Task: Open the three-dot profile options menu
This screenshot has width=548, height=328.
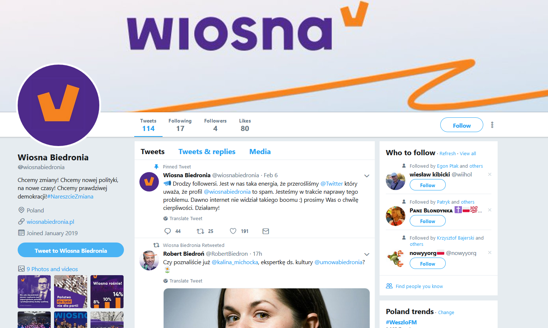Action: [492, 125]
